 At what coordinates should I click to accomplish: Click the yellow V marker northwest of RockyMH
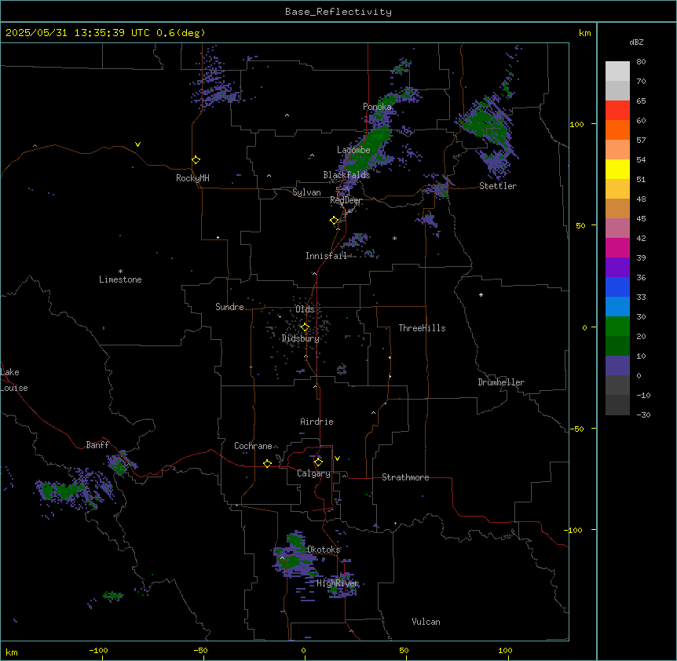click(137, 144)
